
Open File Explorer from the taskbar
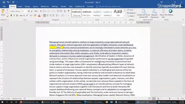click(107, 102)
